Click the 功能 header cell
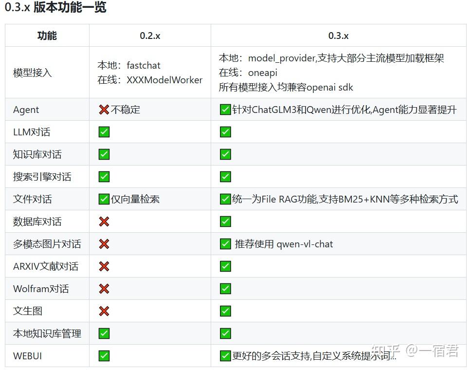 point(47,35)
